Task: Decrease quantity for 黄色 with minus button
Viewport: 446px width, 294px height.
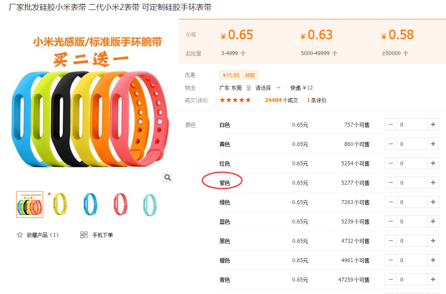Action: pos(391,144)
